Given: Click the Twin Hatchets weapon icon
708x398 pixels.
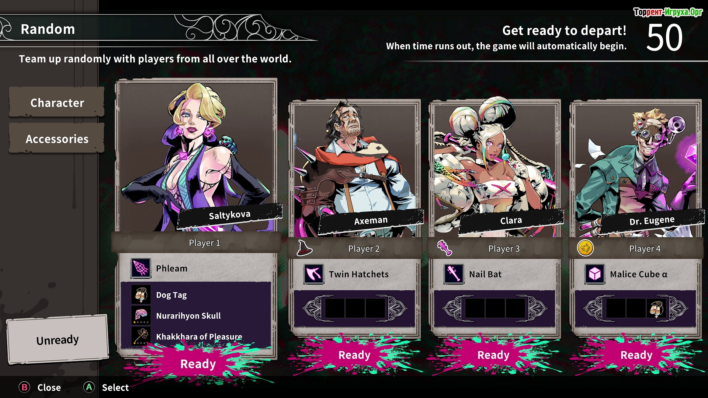Looking at the screenshot, I should pyautogui.click(x=314, y=274).
